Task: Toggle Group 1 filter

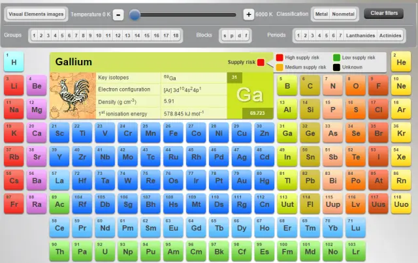Action: click(x=34, y=35)
